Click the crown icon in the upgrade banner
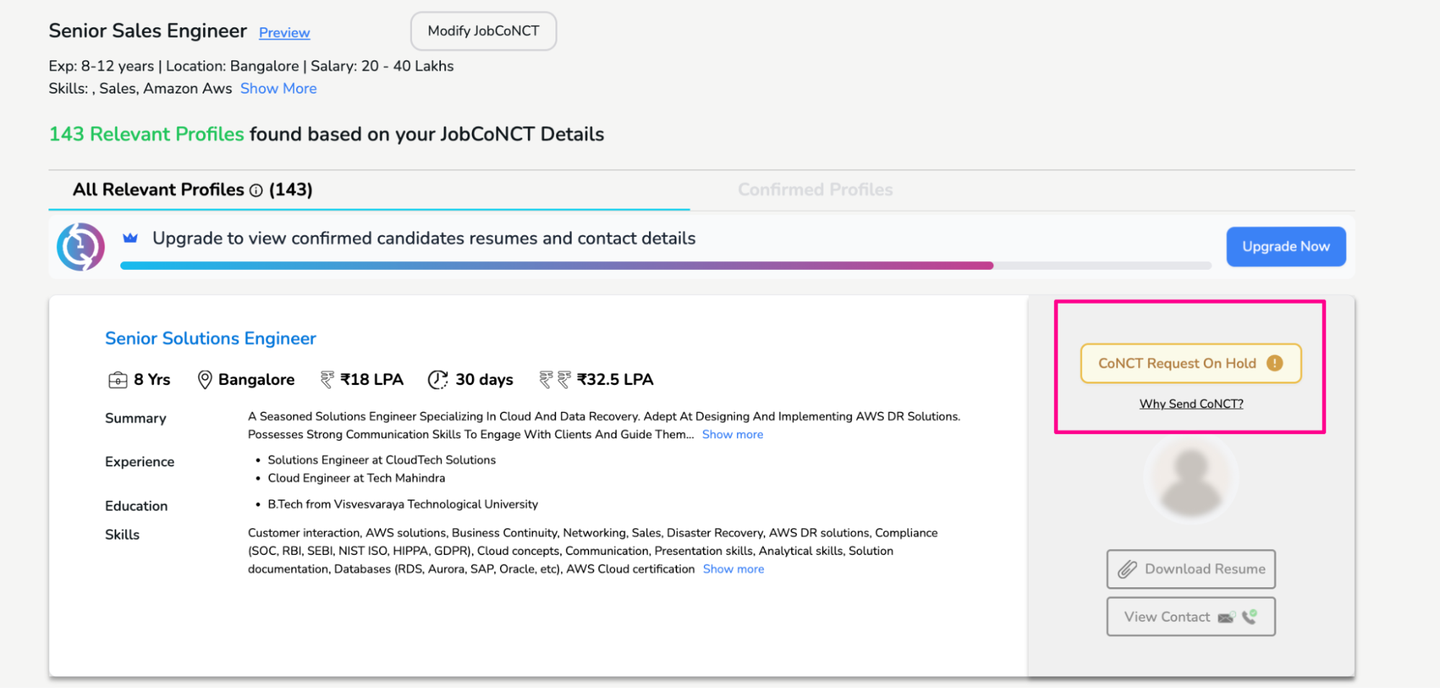Screen dimensions: 1440x688 (130, 237)
